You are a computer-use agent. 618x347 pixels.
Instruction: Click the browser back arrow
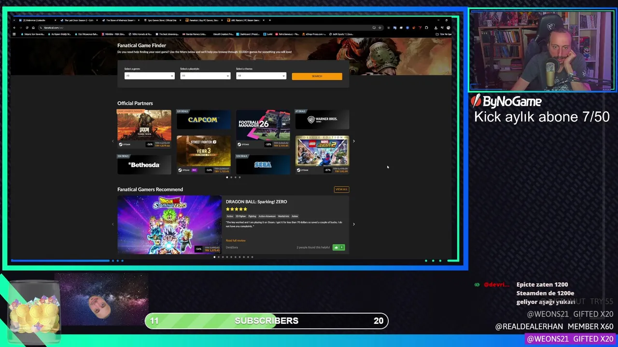[14, 27]
